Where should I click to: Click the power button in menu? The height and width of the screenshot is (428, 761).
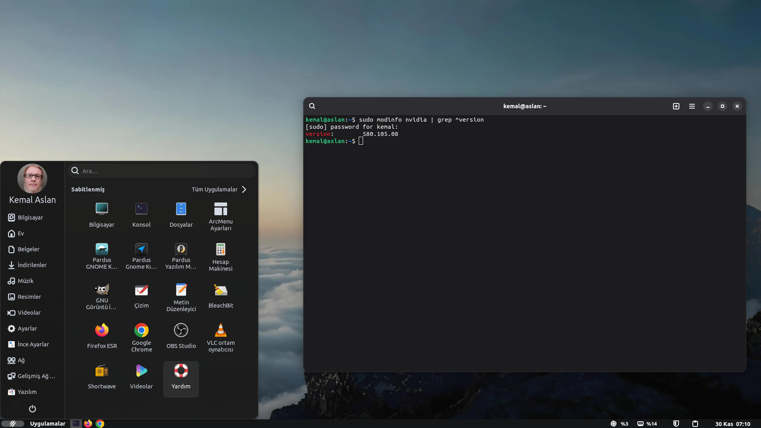(x=33, y=409)
